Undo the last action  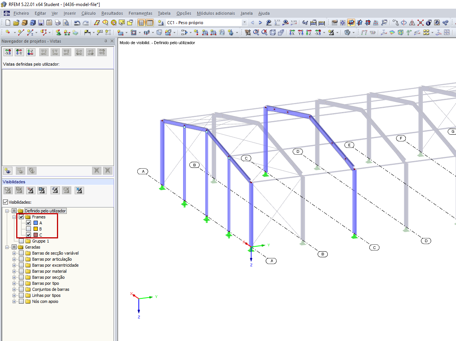pos(77,23)
